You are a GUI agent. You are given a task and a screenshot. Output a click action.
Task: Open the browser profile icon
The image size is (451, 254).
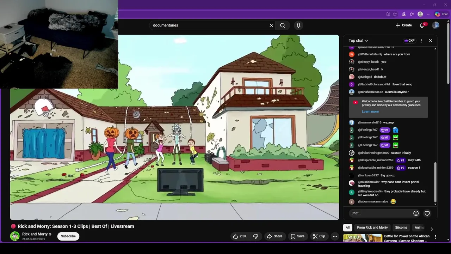coord(420,14)
